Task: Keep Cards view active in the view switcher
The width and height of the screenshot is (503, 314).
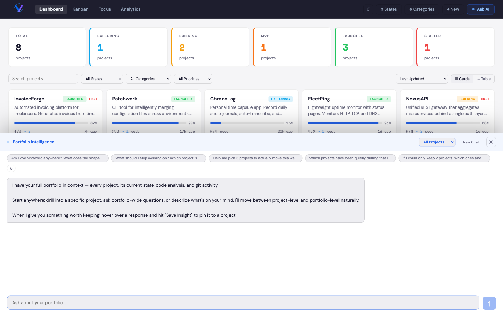Action: point(462,79)
